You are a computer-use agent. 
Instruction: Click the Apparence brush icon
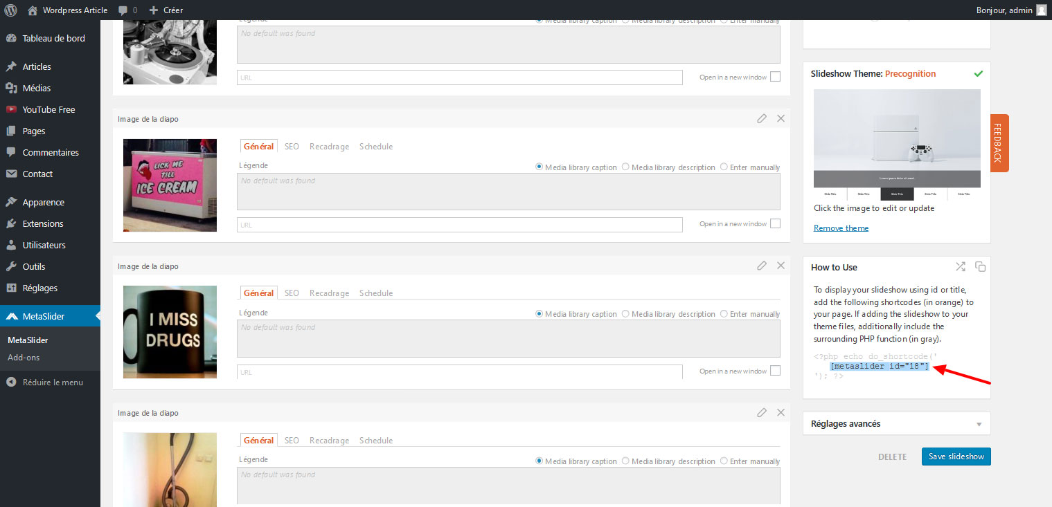11,202
